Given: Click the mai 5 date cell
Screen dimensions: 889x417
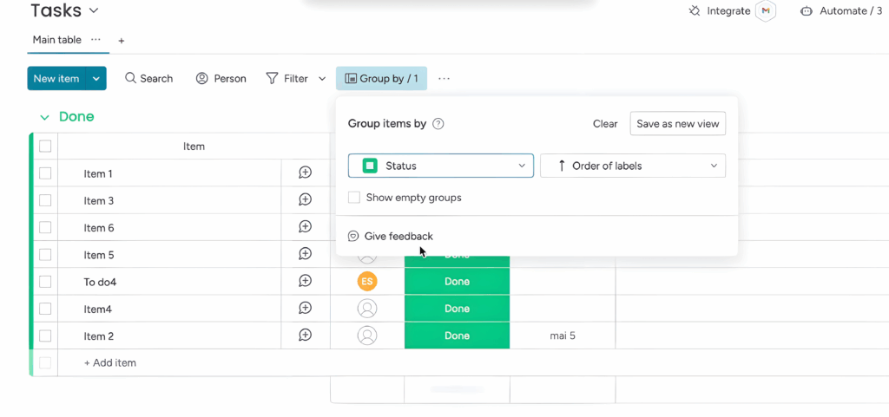Looking at the screenshot, I should (x=563, y=336).
